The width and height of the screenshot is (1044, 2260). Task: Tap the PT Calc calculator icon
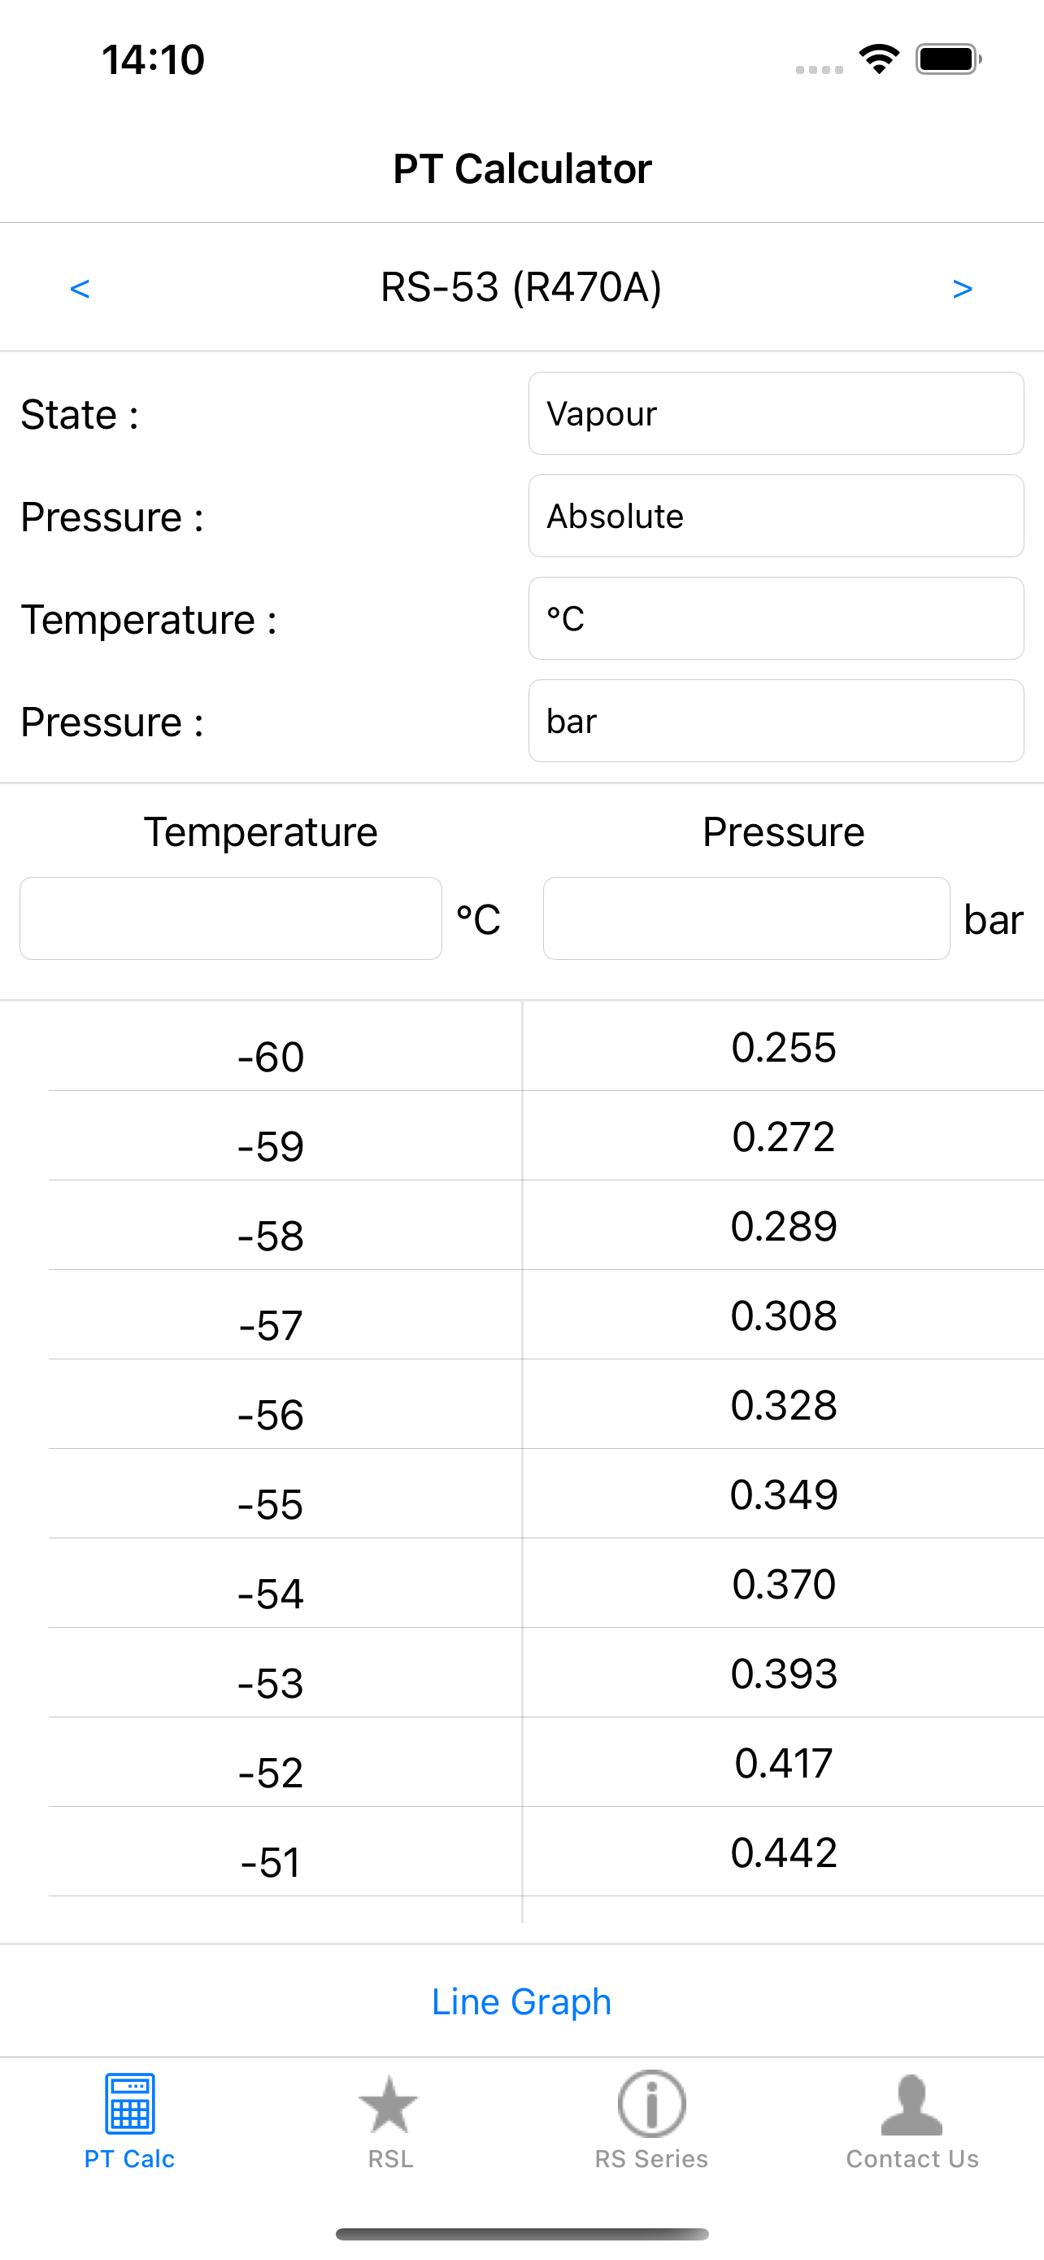click(x=130, y=2103)
